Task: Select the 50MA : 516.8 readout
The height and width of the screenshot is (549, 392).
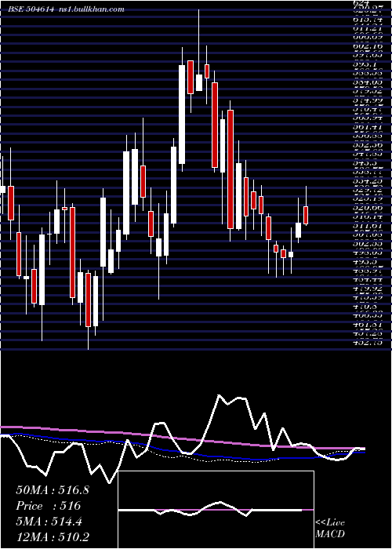Action: tap(53, 490)
